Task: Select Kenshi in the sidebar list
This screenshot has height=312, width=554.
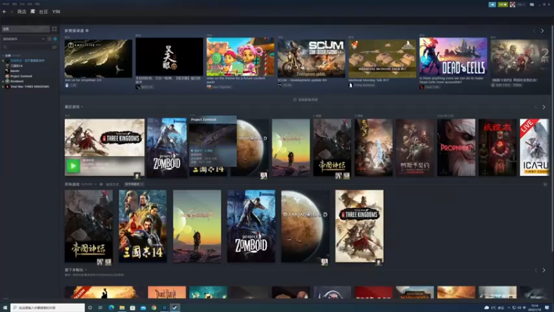Action: (x=15, y=71)
